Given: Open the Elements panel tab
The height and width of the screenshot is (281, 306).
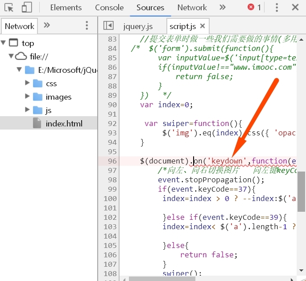Looking at the screenshot, I should click(66, 8).
